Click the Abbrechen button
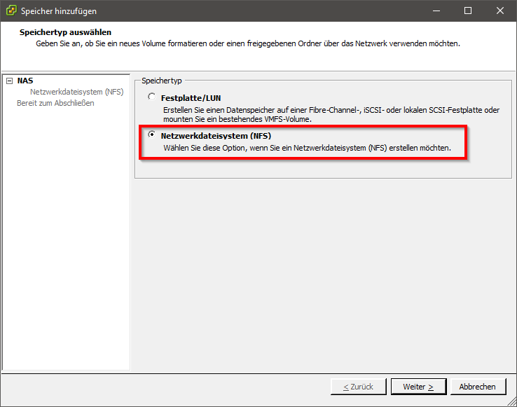This screenshot has width=517, height=407. coord(477,387)
